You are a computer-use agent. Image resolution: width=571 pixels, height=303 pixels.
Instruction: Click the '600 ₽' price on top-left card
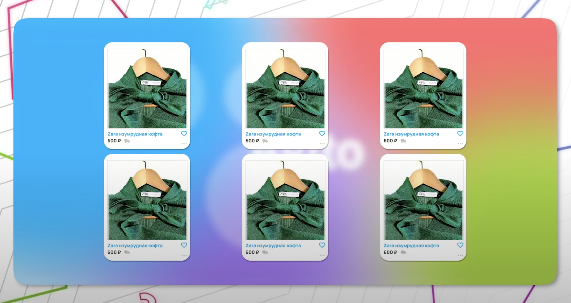[x=114, y=141]
